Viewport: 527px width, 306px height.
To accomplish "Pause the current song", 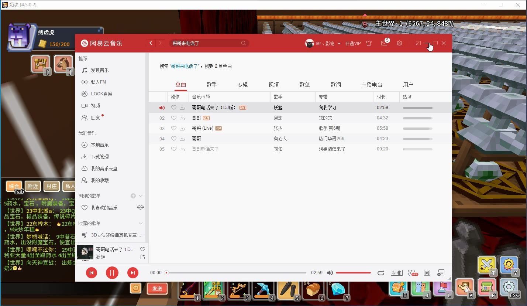I will (112, 273).
